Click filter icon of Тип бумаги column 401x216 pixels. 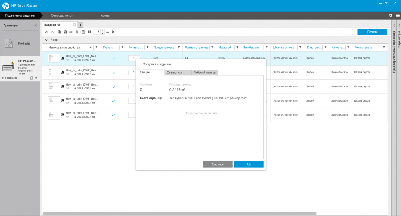click(267, 48)
